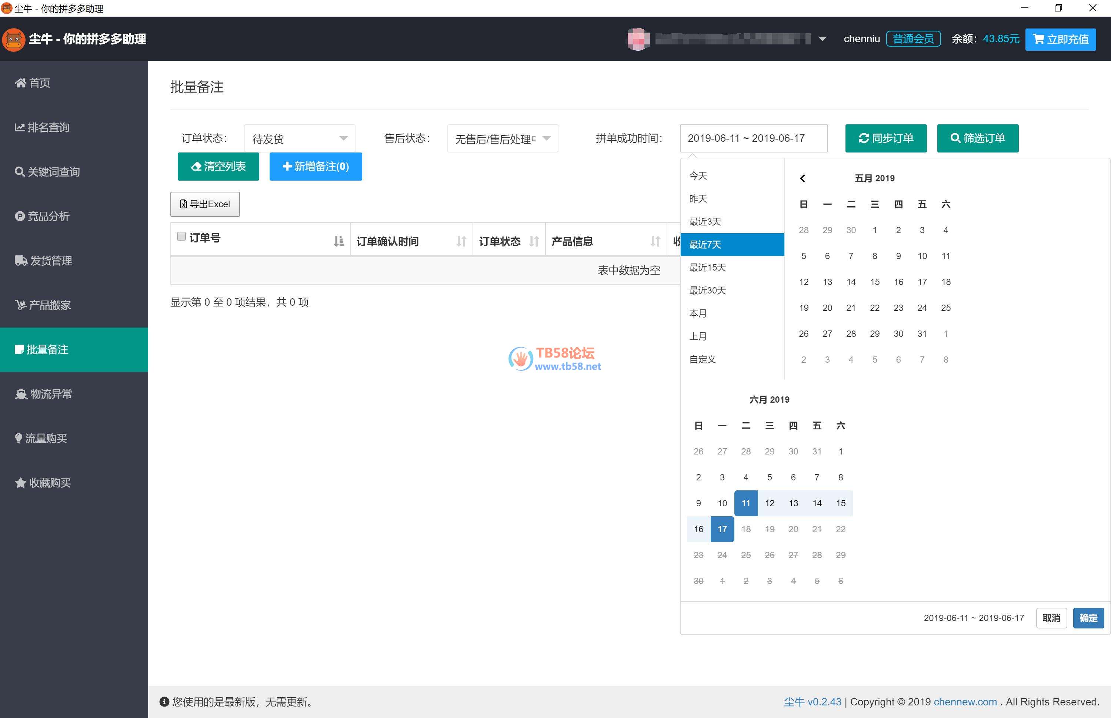The image size is (1111, 718).
Task: Select 最近7天 date preset
Action: coord(732,244)
